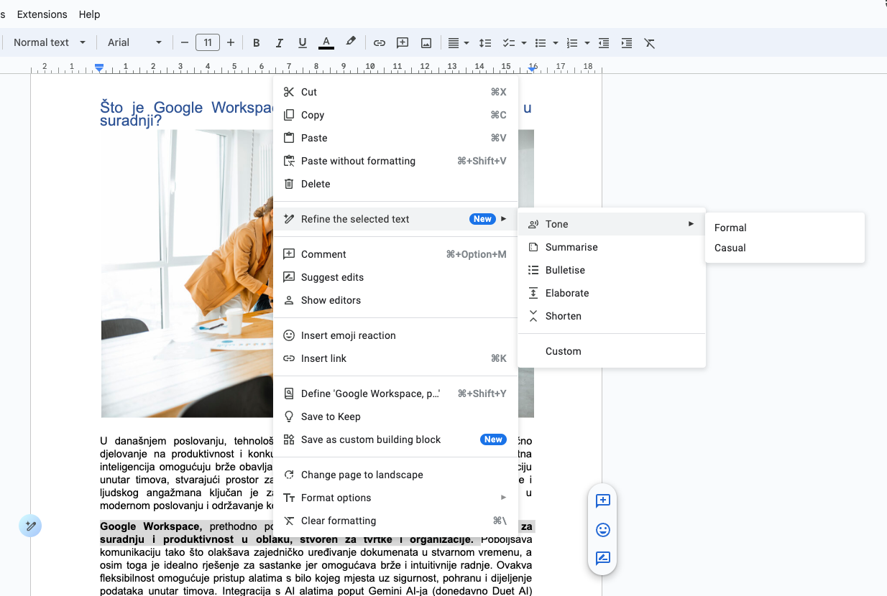Choose Copy from the context menu
The width and height of the screenshot is (887, 596).
point(395,115)
